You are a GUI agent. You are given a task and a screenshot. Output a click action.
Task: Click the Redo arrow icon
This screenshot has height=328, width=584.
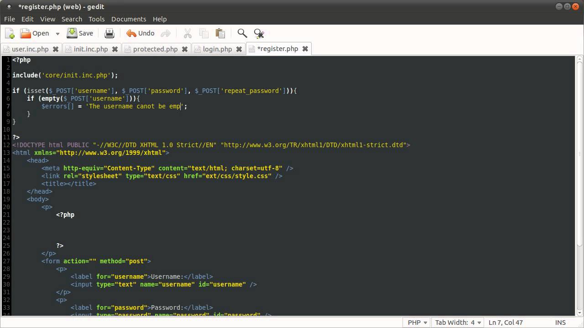coord(166,33)
